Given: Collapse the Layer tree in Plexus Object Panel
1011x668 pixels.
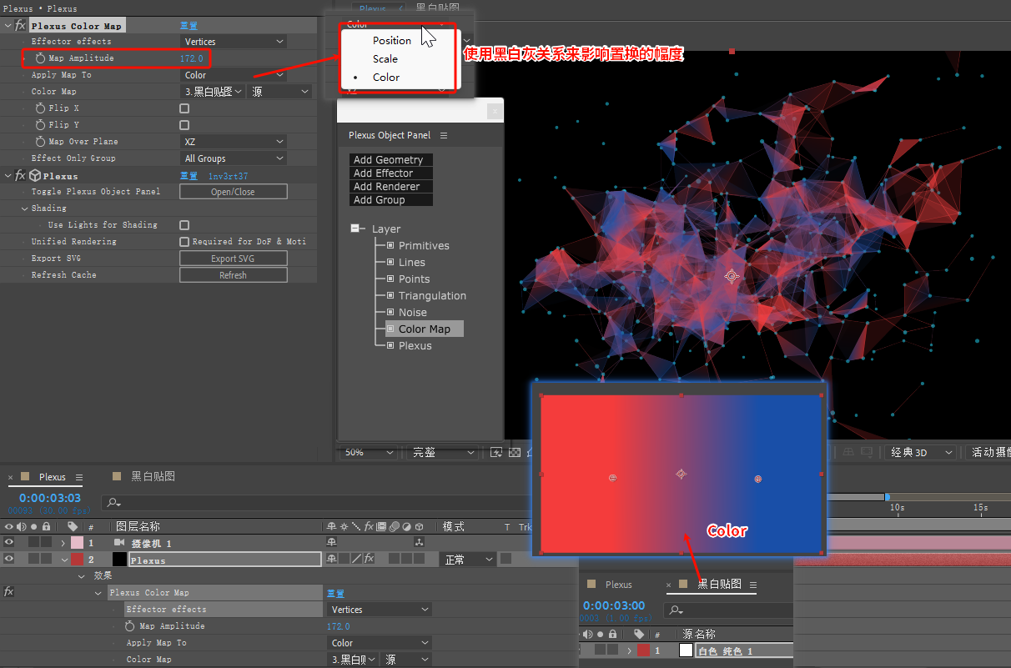Looking at the screenshot, I should click(x=356, y=229).
